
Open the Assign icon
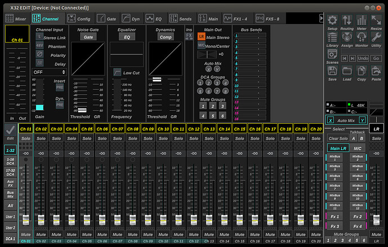[x=347, y=38]
